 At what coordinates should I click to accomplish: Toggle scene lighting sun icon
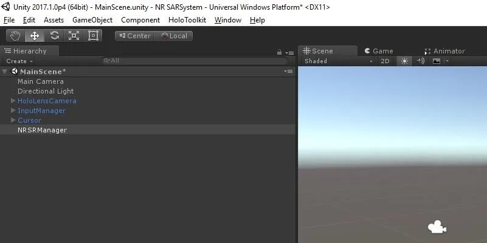click(404, 61)
